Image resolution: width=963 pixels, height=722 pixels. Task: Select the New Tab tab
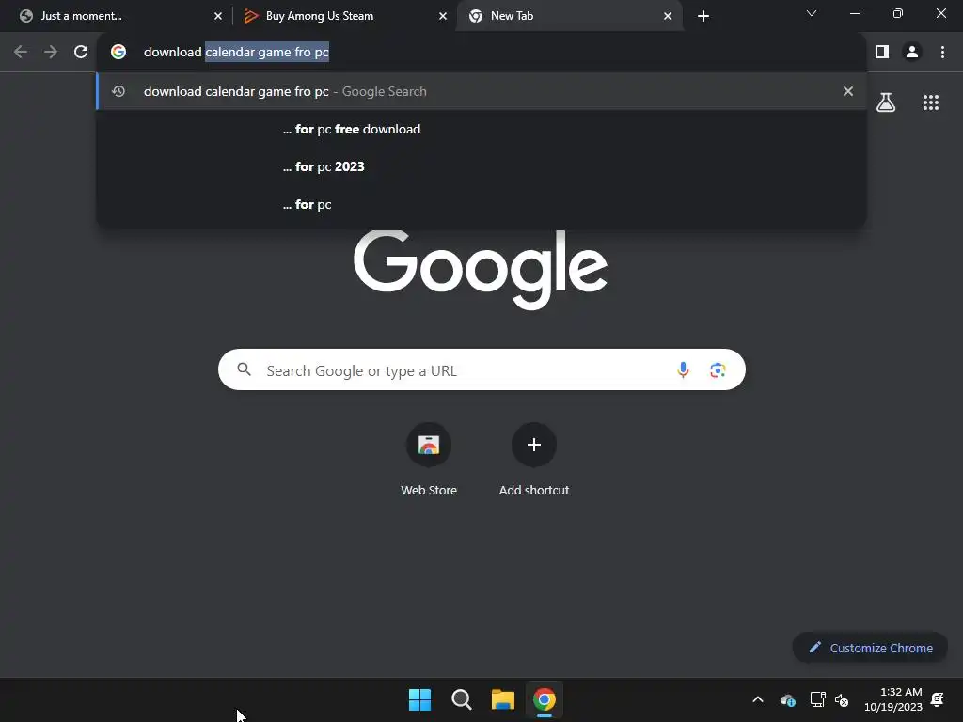(x=569, y=16)
